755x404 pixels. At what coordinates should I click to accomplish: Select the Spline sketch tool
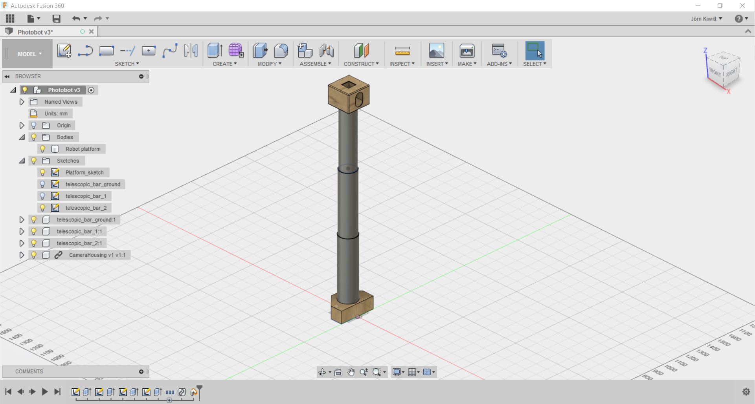click(x=170, y=51)
